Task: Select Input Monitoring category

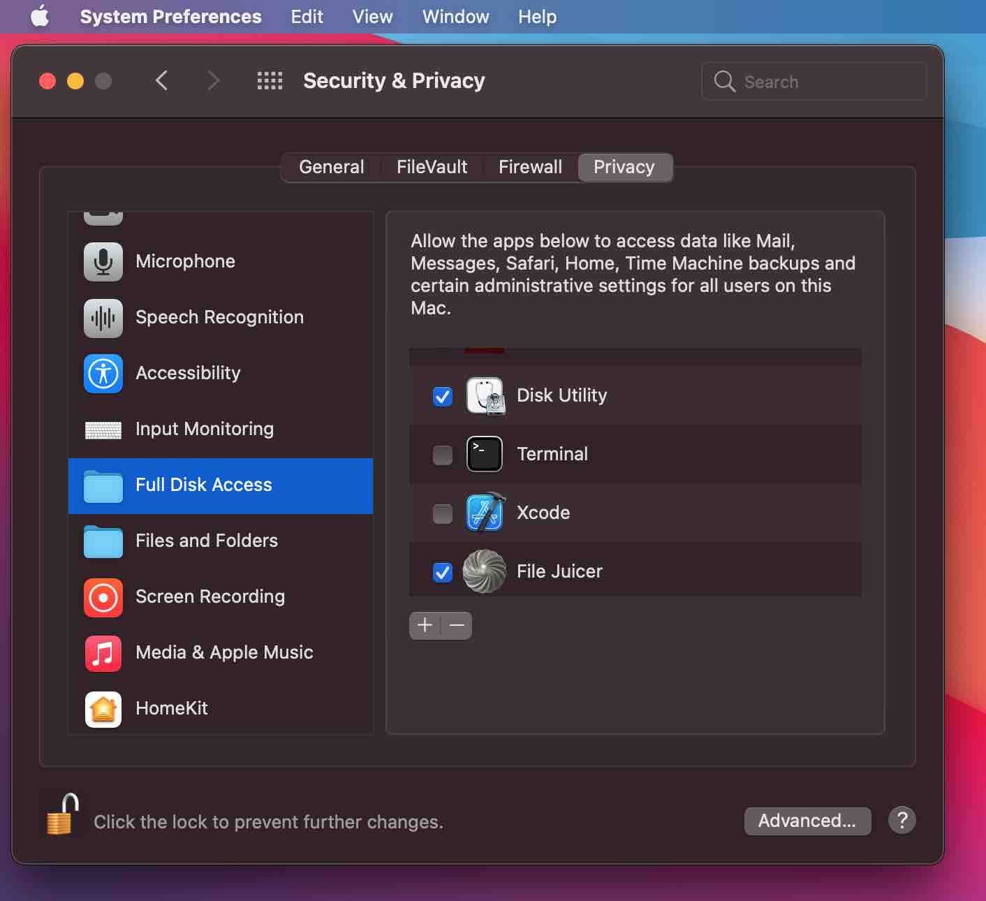Action: coord(205,429)
